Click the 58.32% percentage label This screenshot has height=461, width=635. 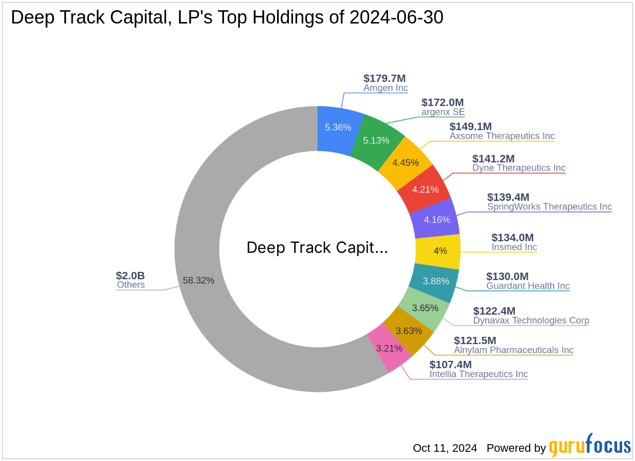tap(198, 280)
